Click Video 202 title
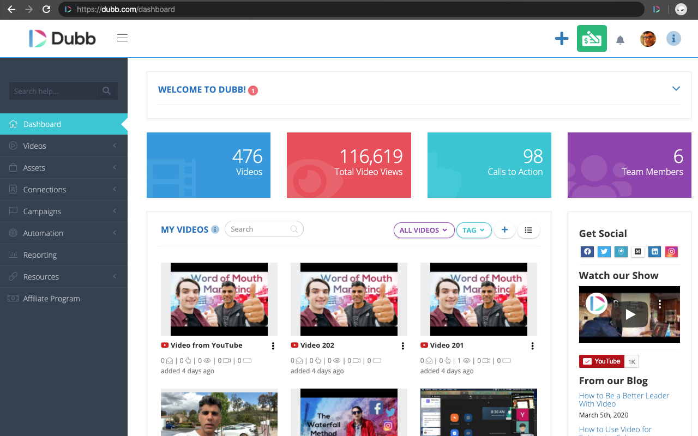Screen dimensions: 698x436 [317, 346]
